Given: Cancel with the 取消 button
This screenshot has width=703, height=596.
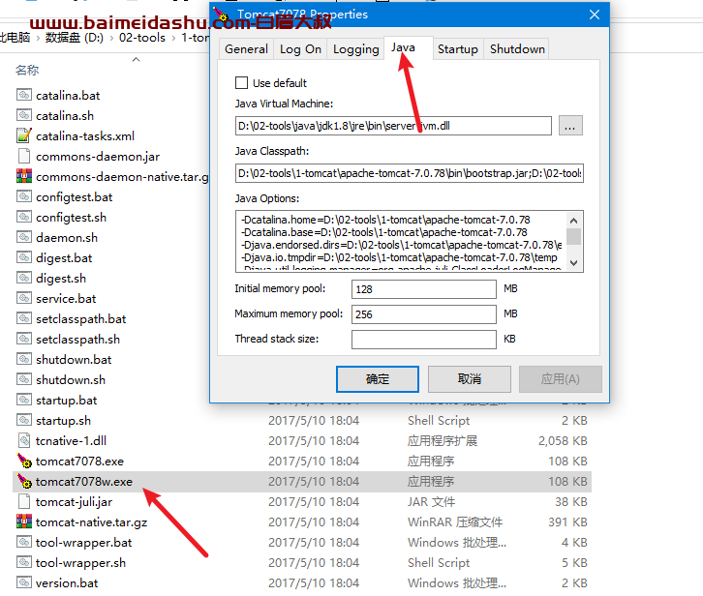Looking at the screenshot, I should (x=470, y=379).
